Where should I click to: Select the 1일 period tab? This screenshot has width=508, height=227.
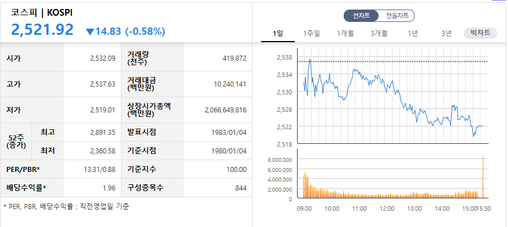278,33
